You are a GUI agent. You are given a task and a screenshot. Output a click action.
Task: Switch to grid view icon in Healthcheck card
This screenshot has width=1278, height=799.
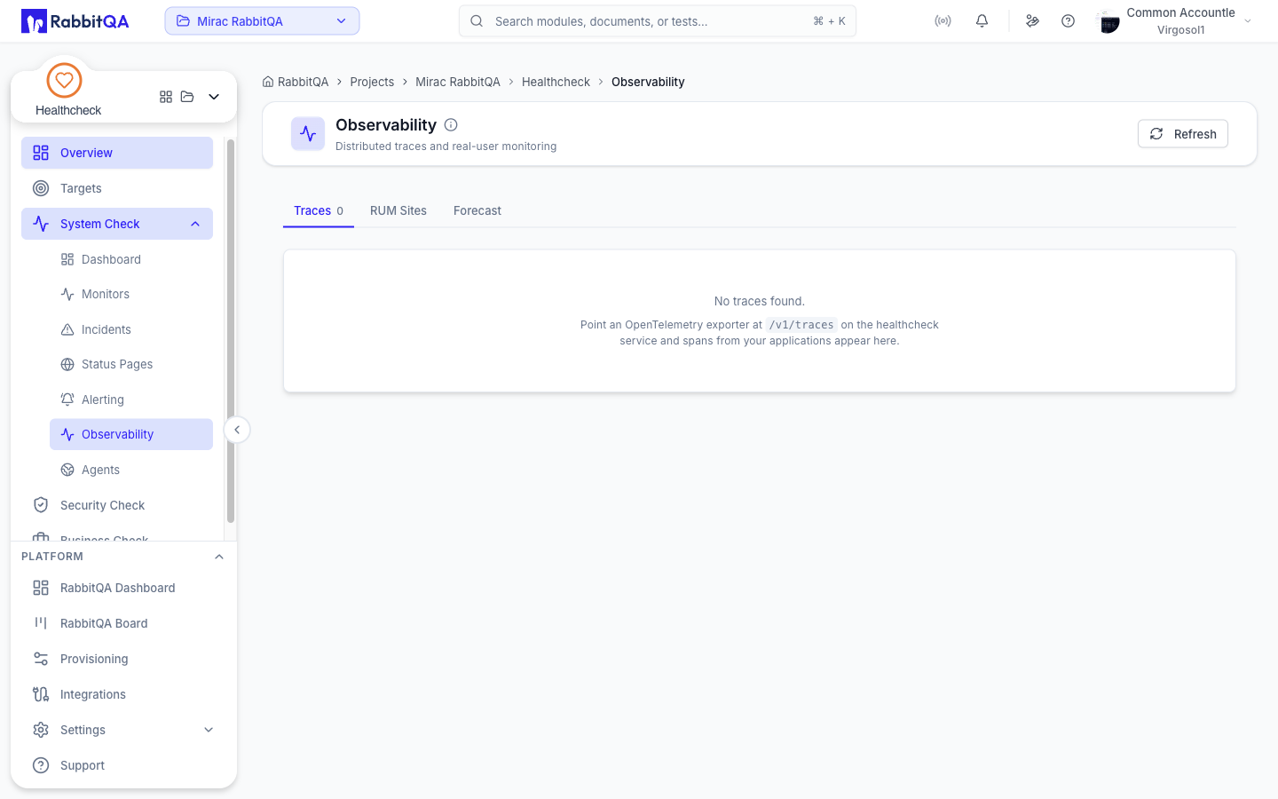166,97
